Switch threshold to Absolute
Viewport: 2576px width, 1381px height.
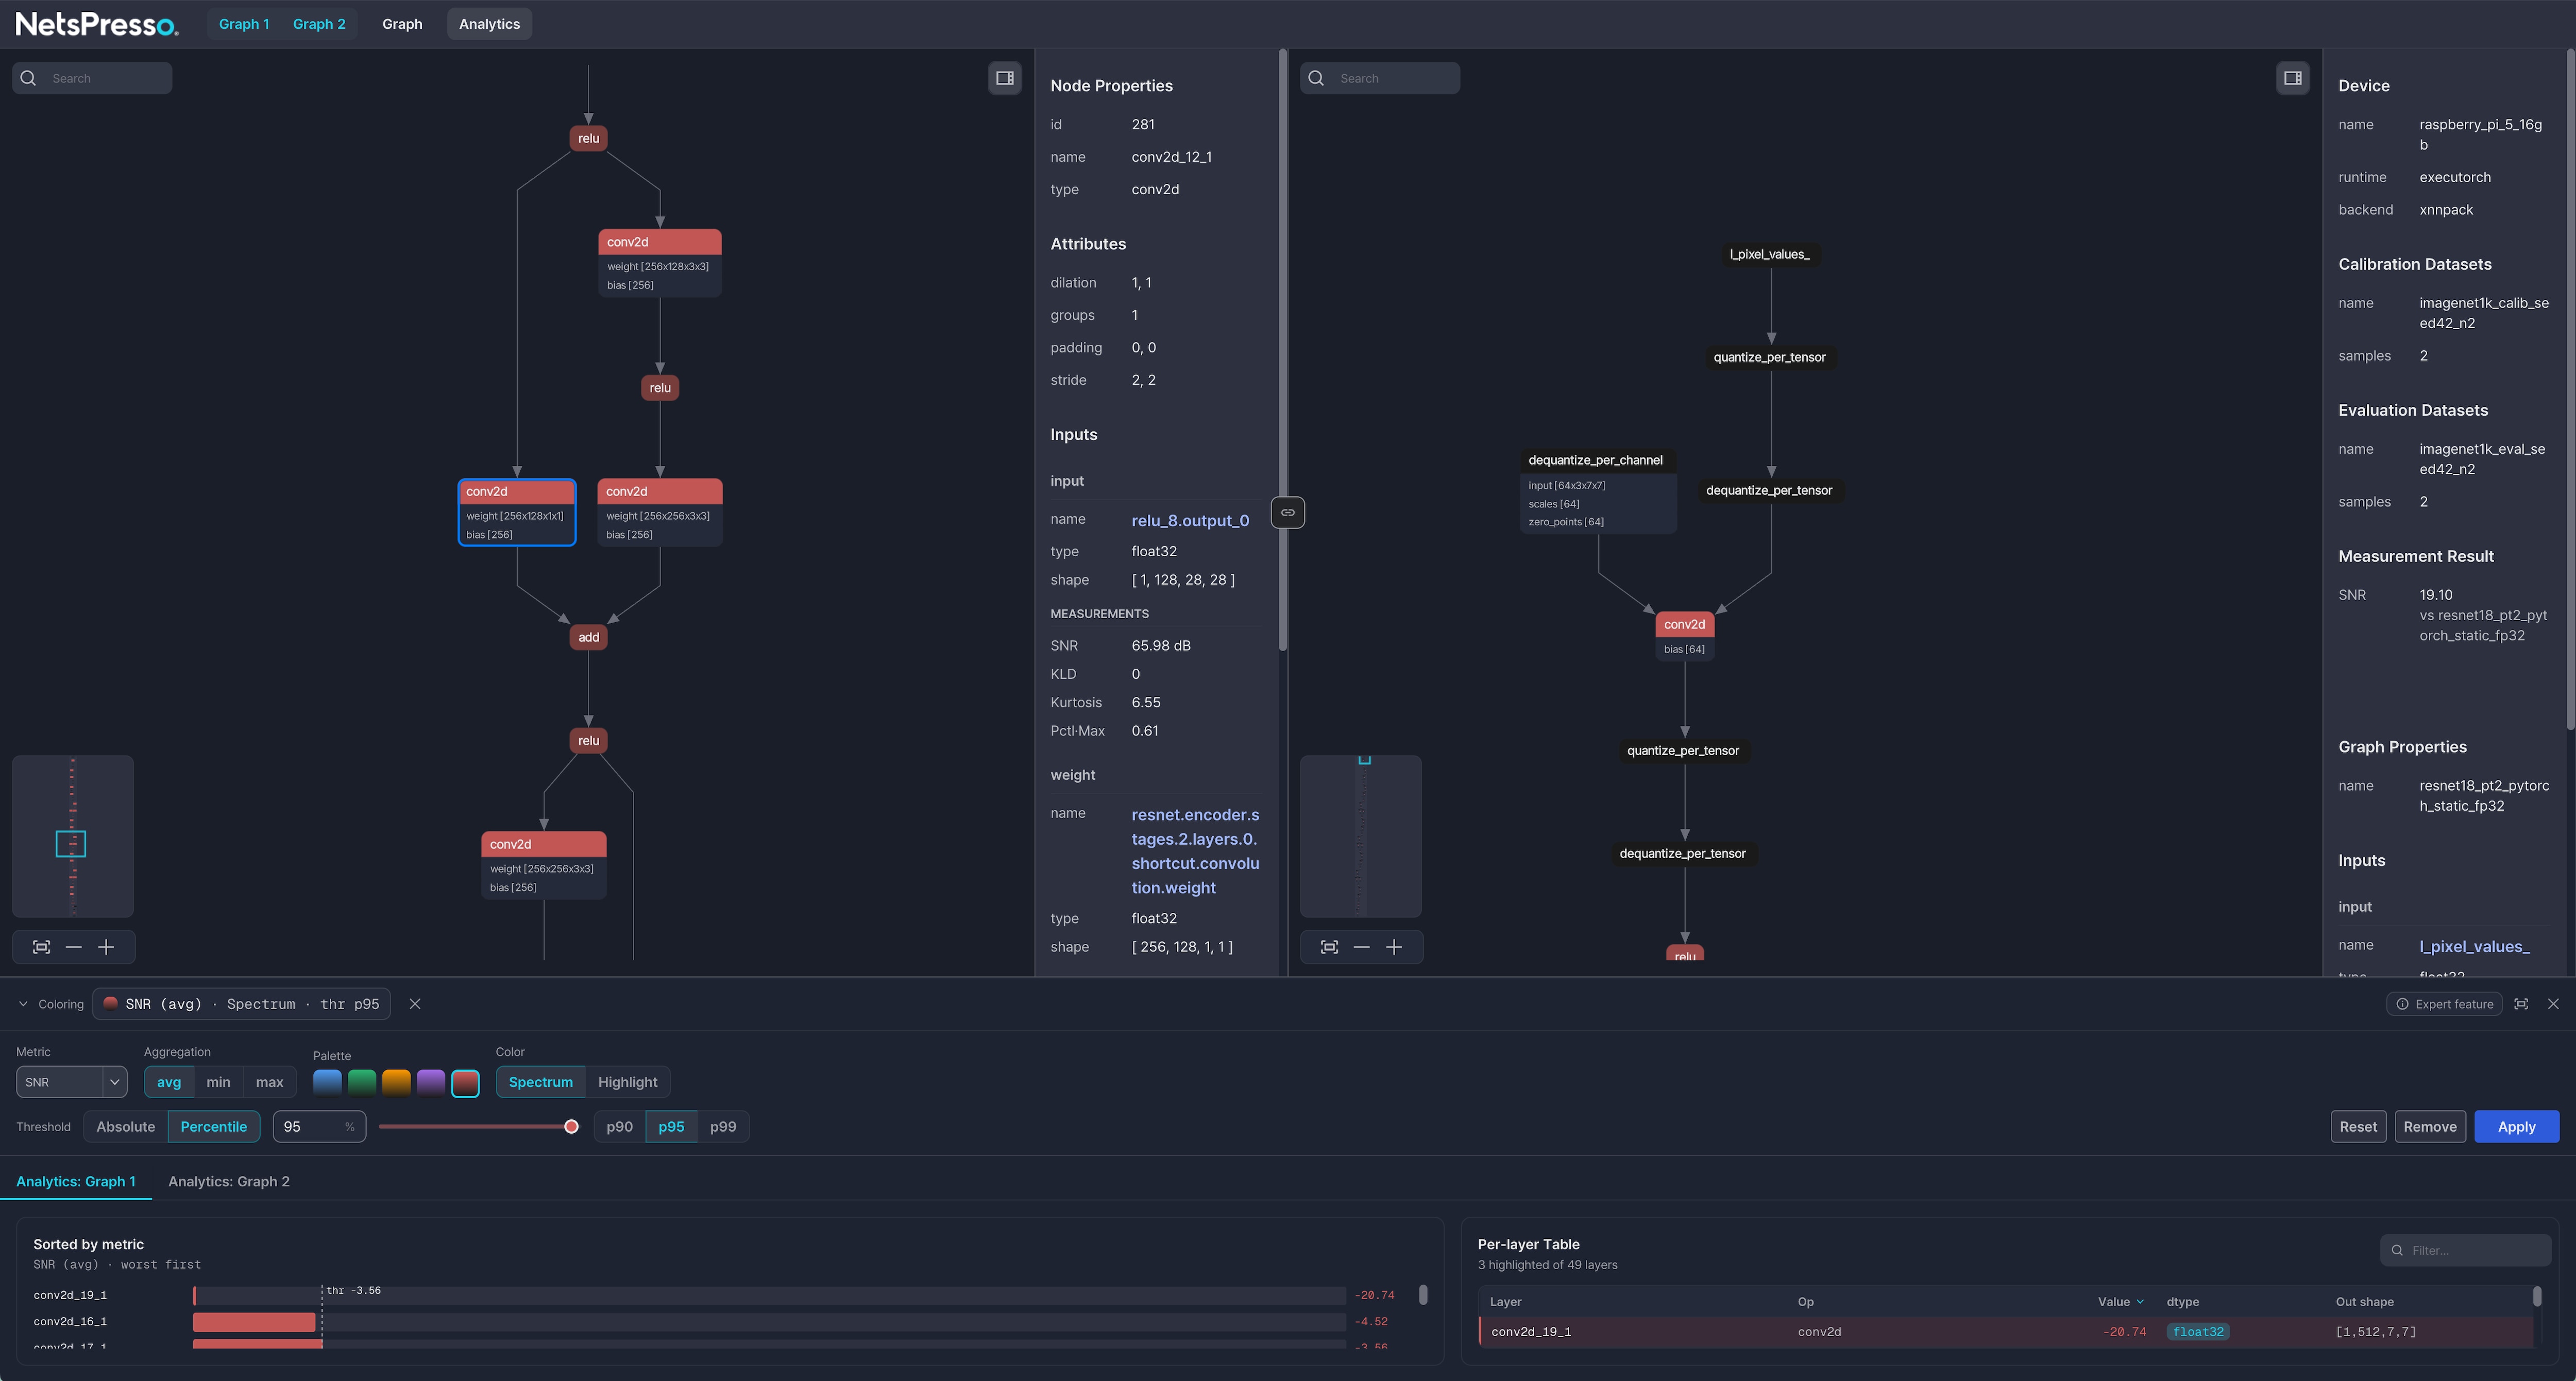pos(125,1126)
